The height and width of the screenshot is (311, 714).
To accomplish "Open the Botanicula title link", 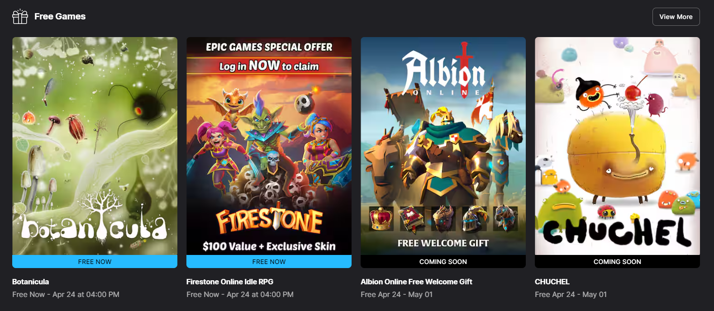I will click(x=30, y=282).
